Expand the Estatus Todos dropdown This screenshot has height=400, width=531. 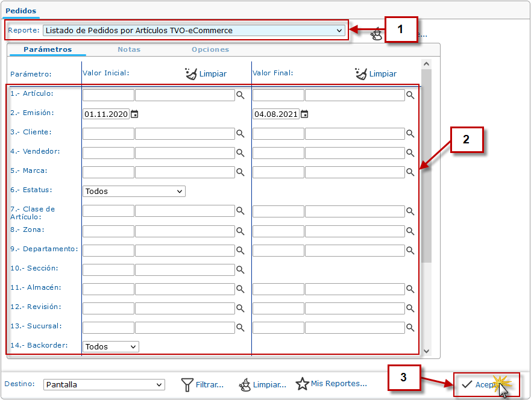pos(134,191)
